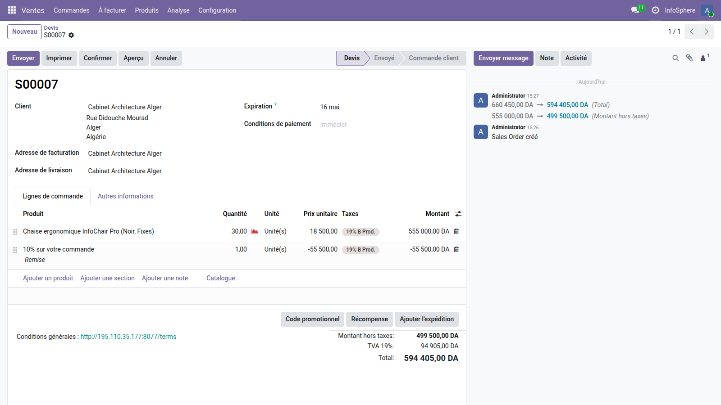The width and height of the screenshot is (721, 405).
Task: Open the attachments paperclip icon
Action: (689, 58)
